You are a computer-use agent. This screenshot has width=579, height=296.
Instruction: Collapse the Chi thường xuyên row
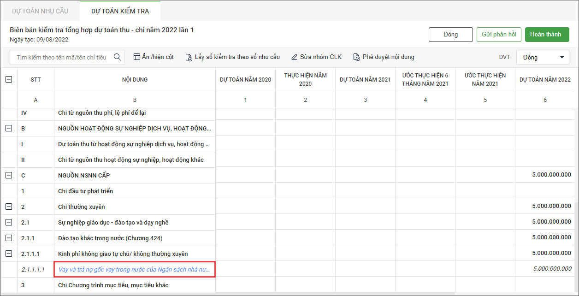coord(9,207)
